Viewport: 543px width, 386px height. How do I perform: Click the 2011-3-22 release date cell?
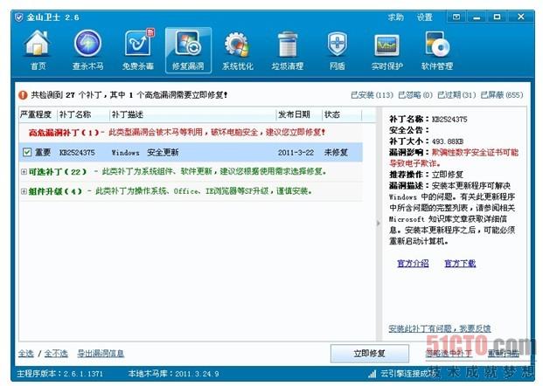[x=296, y=153]
